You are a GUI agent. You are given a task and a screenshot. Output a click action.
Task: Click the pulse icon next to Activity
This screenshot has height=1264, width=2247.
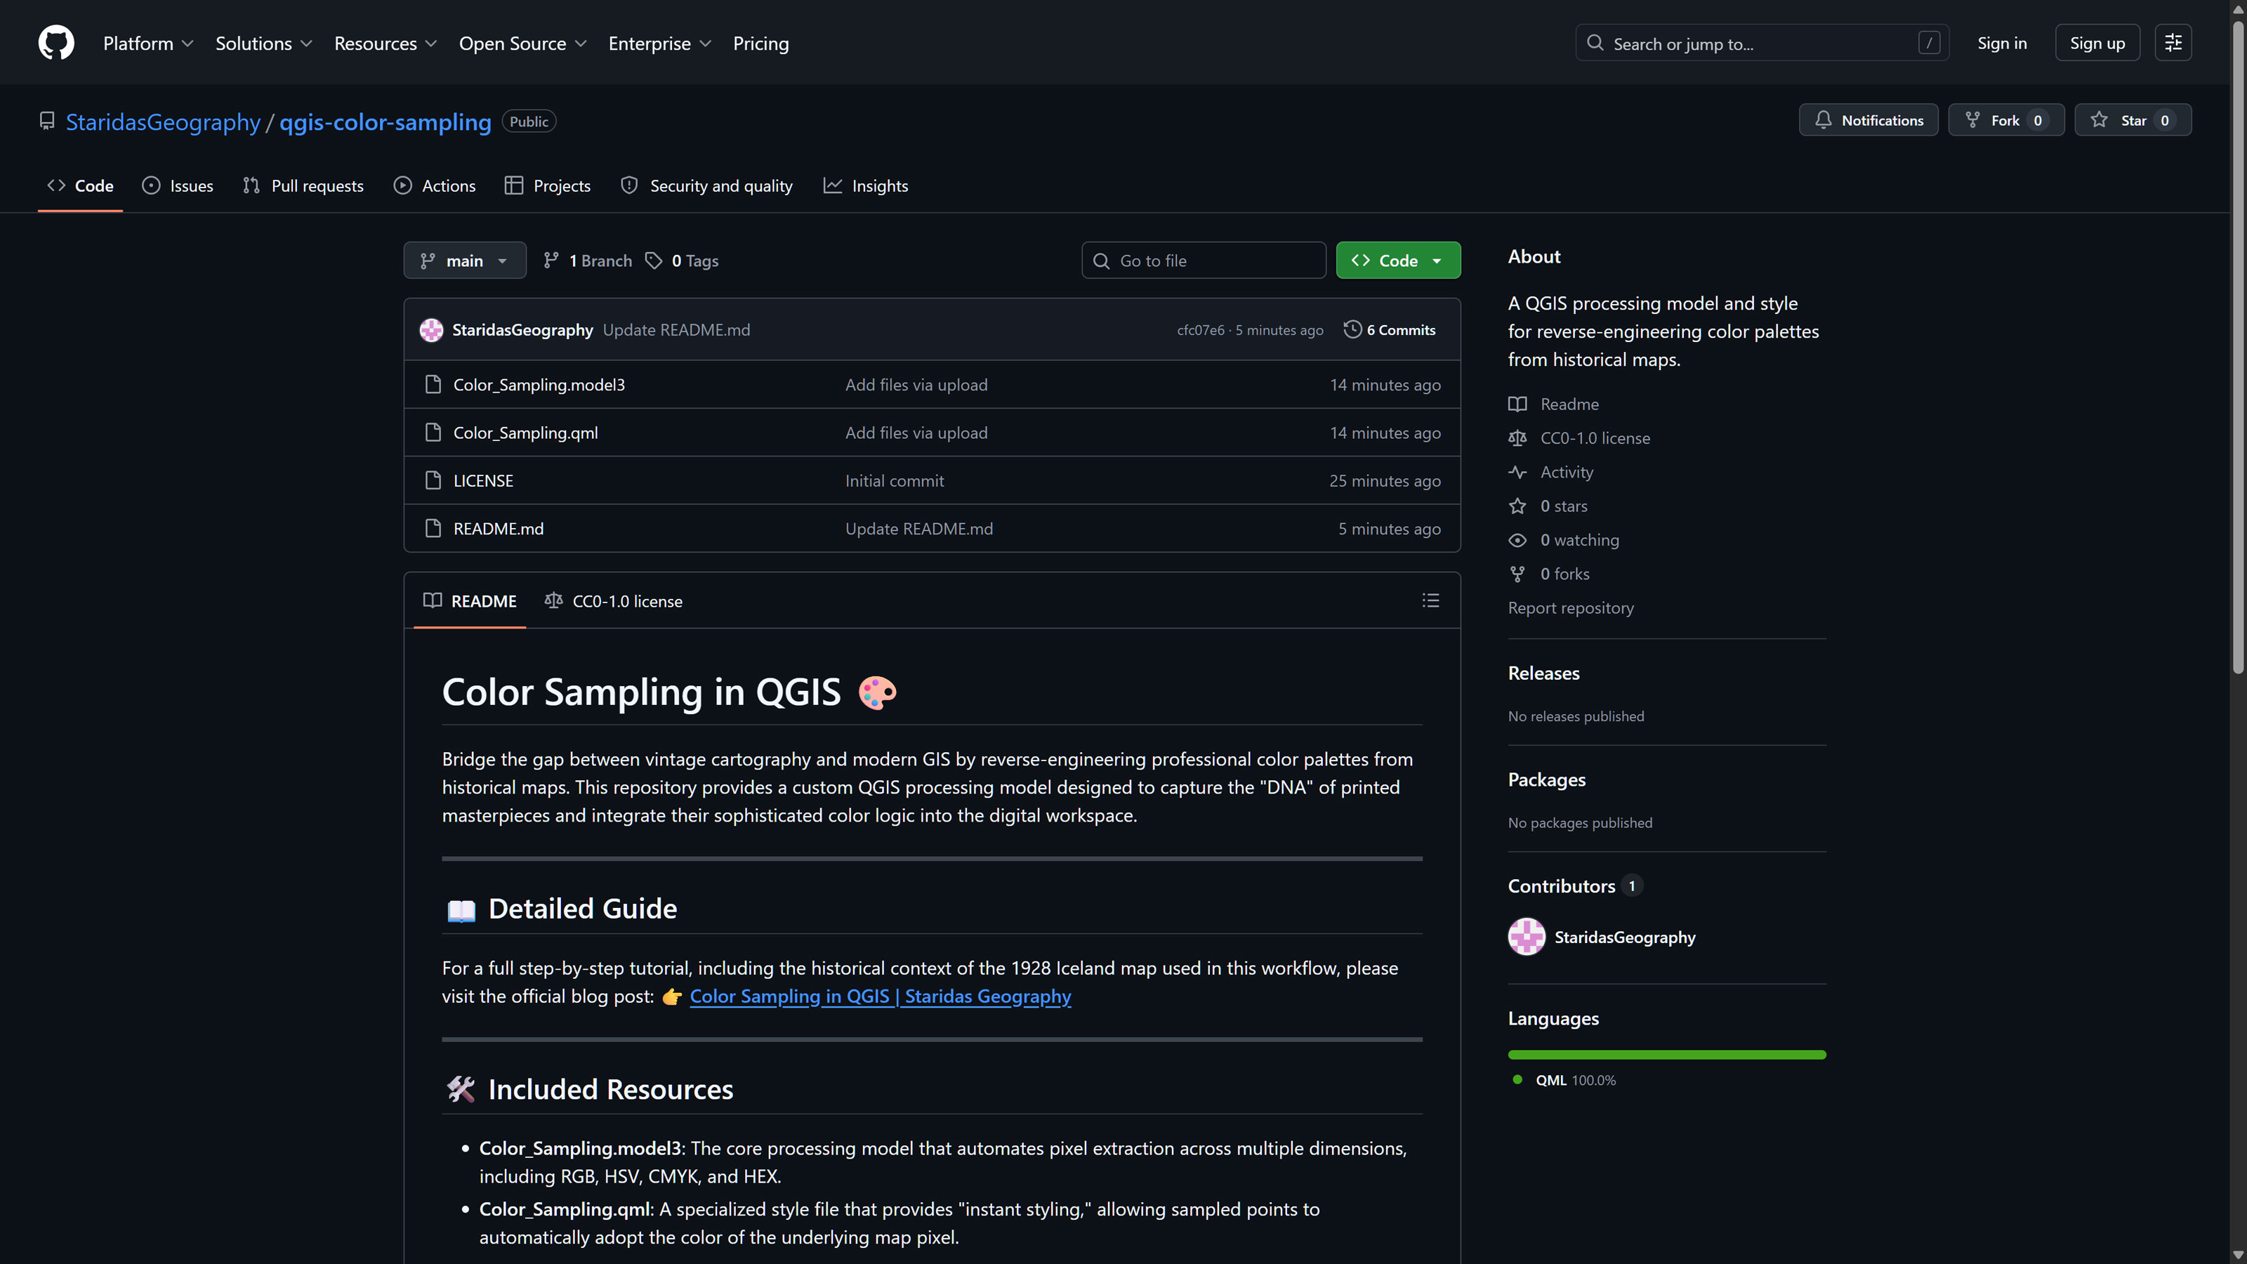tap(1517, 472)
